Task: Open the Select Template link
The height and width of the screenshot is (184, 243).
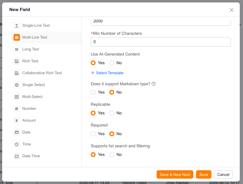Action: [110, 73]
